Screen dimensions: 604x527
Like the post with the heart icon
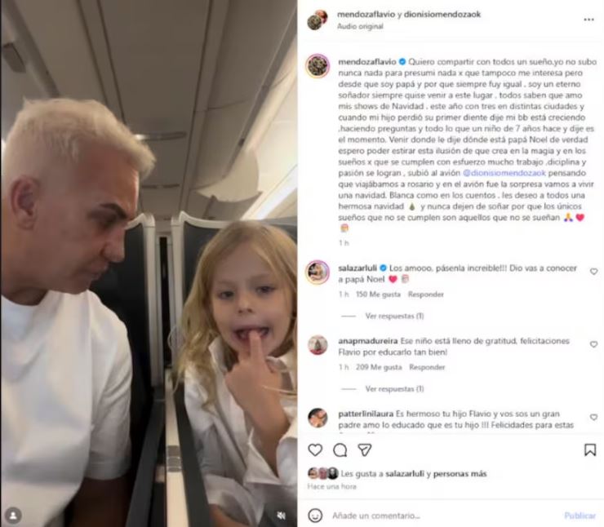[x=315, y=449]
